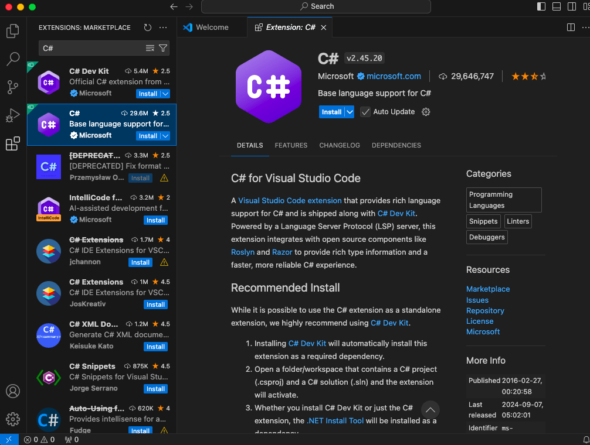Open the DETAILS tab
Screen dimensions: 590x445
[250, 145]
